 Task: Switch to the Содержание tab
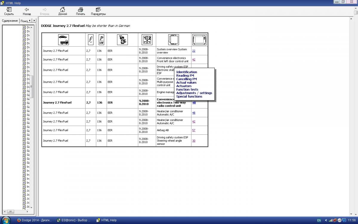coord(10,21)
